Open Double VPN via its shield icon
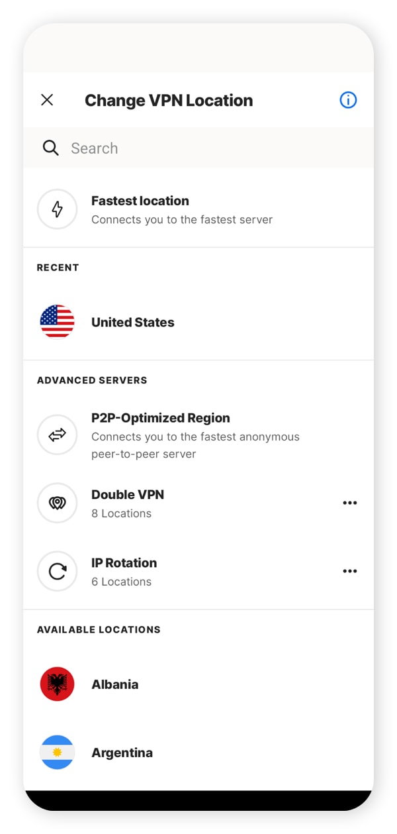Screen dimensions: 397x834 pos(58,503)
